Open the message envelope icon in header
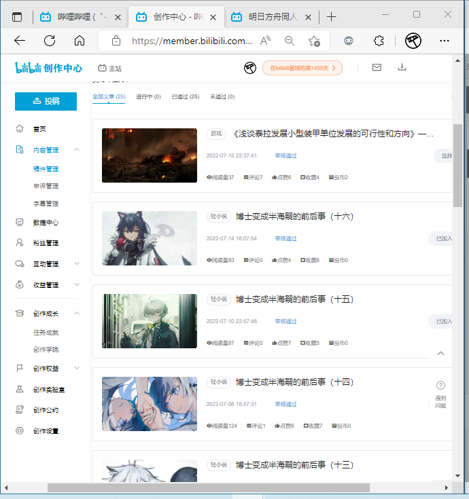 click(x=377, y=67)
